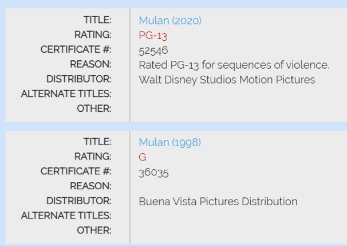Click Walt Disney Studios Motion Pictures distributor text
The image size is (347, 246).
(227, 80)
